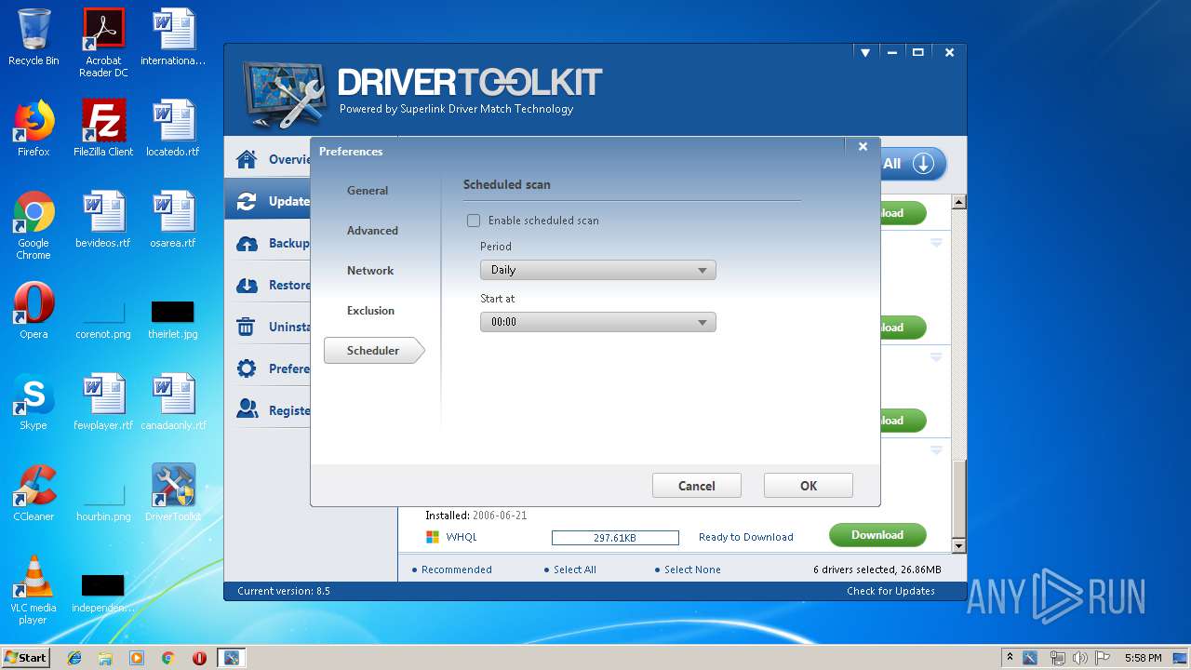Click the download all arrow icon
1191x670 pixels.
(922, 164)
